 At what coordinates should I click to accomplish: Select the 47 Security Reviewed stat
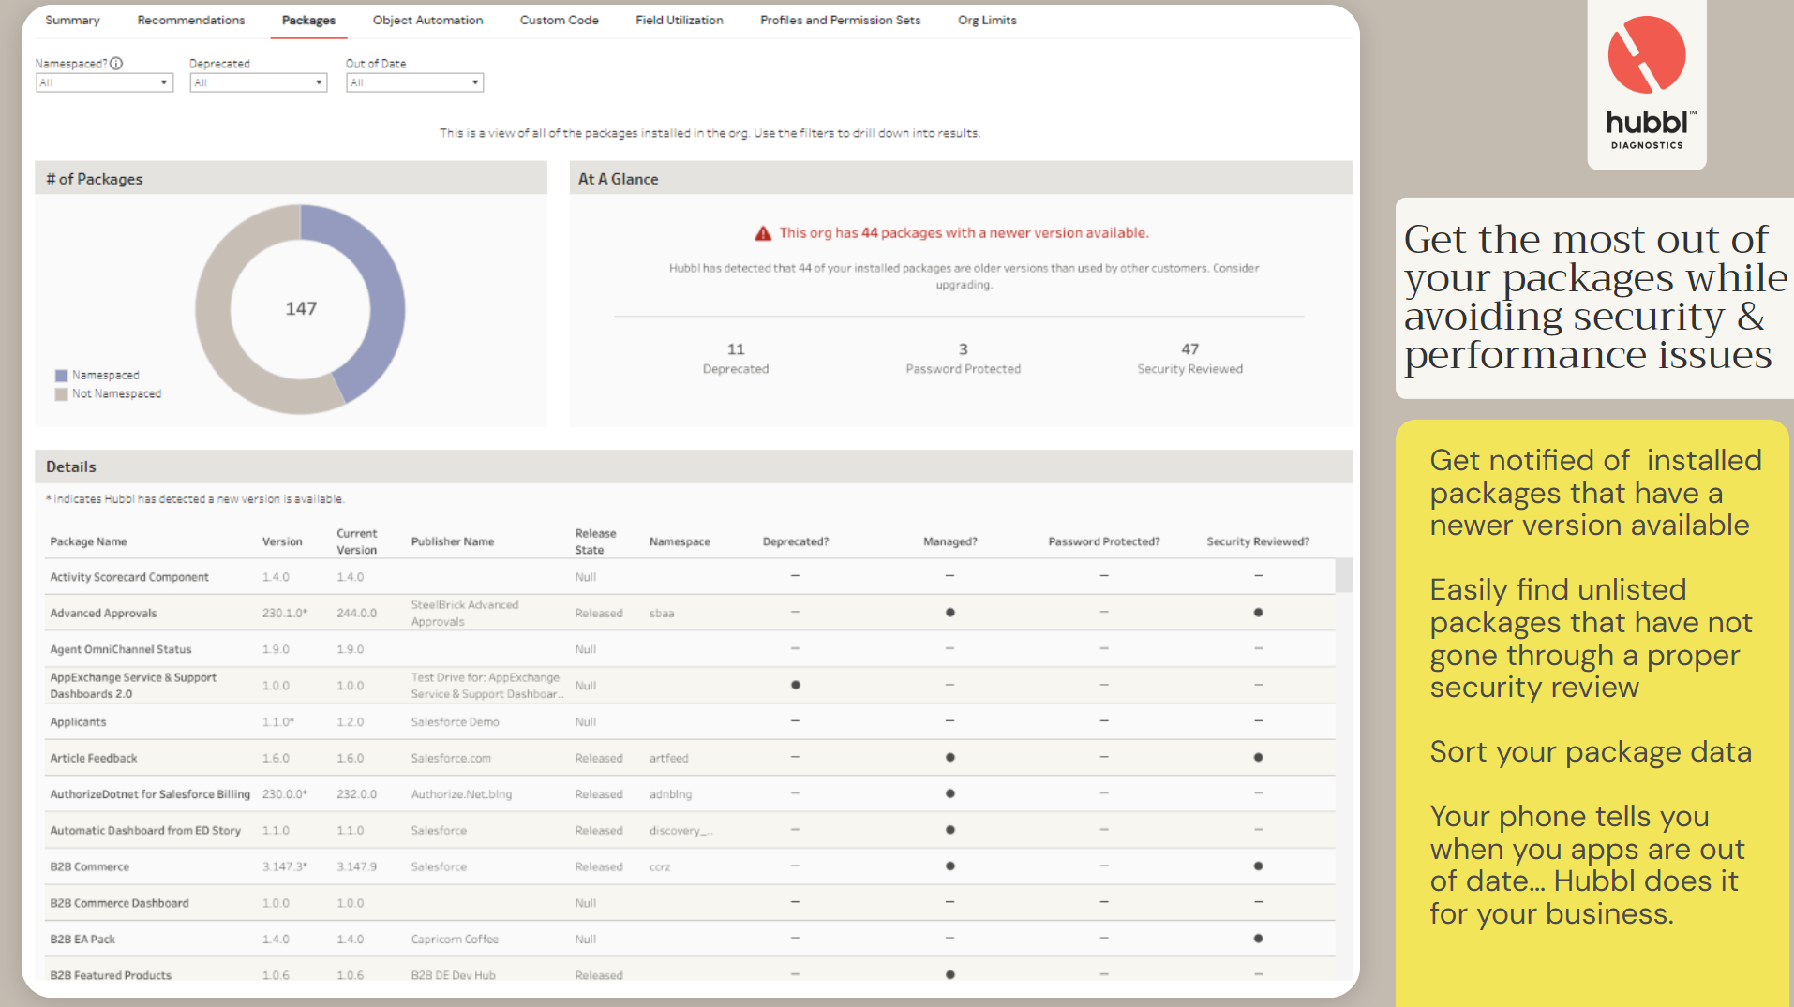(x=1189, y=358)
